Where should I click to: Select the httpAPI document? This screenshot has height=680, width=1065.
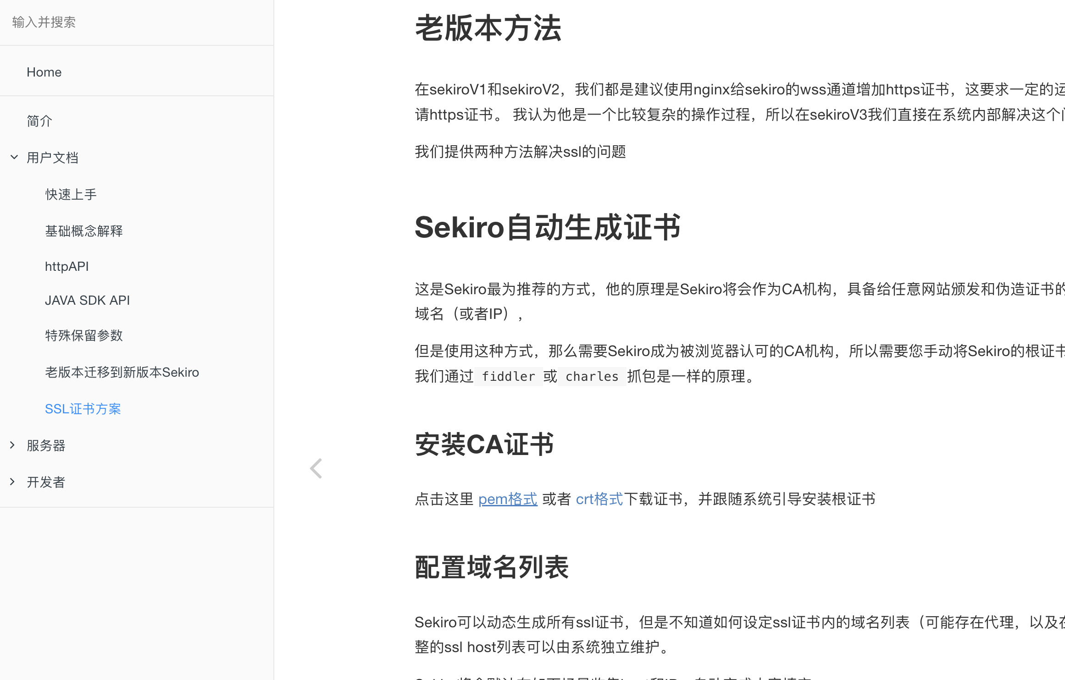(67, 266)
